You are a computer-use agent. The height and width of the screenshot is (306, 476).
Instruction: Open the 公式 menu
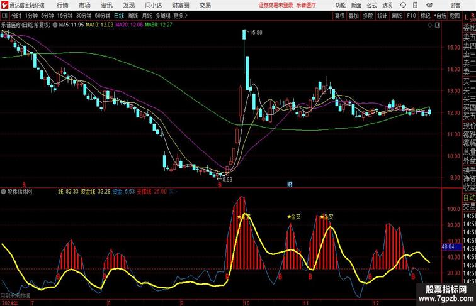tap(371, 6)
